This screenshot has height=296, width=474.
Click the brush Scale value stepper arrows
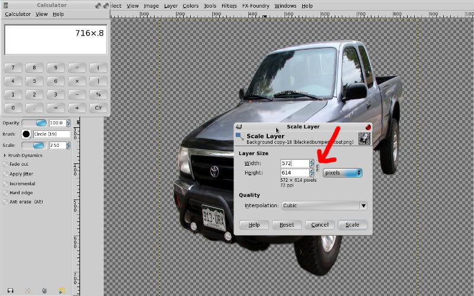(68, 145)
